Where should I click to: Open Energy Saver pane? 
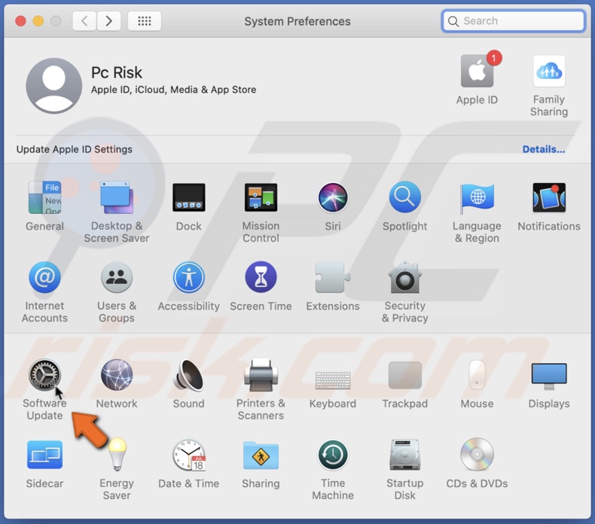point(117,454)
